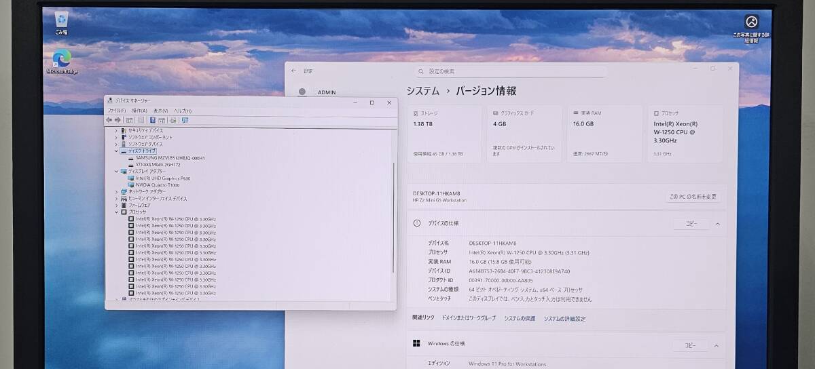The width and height of the screenshot is (815, 369).
Task: Click the product ID 00391-70000-00000-AA805
Action: (x=501, y=280)
